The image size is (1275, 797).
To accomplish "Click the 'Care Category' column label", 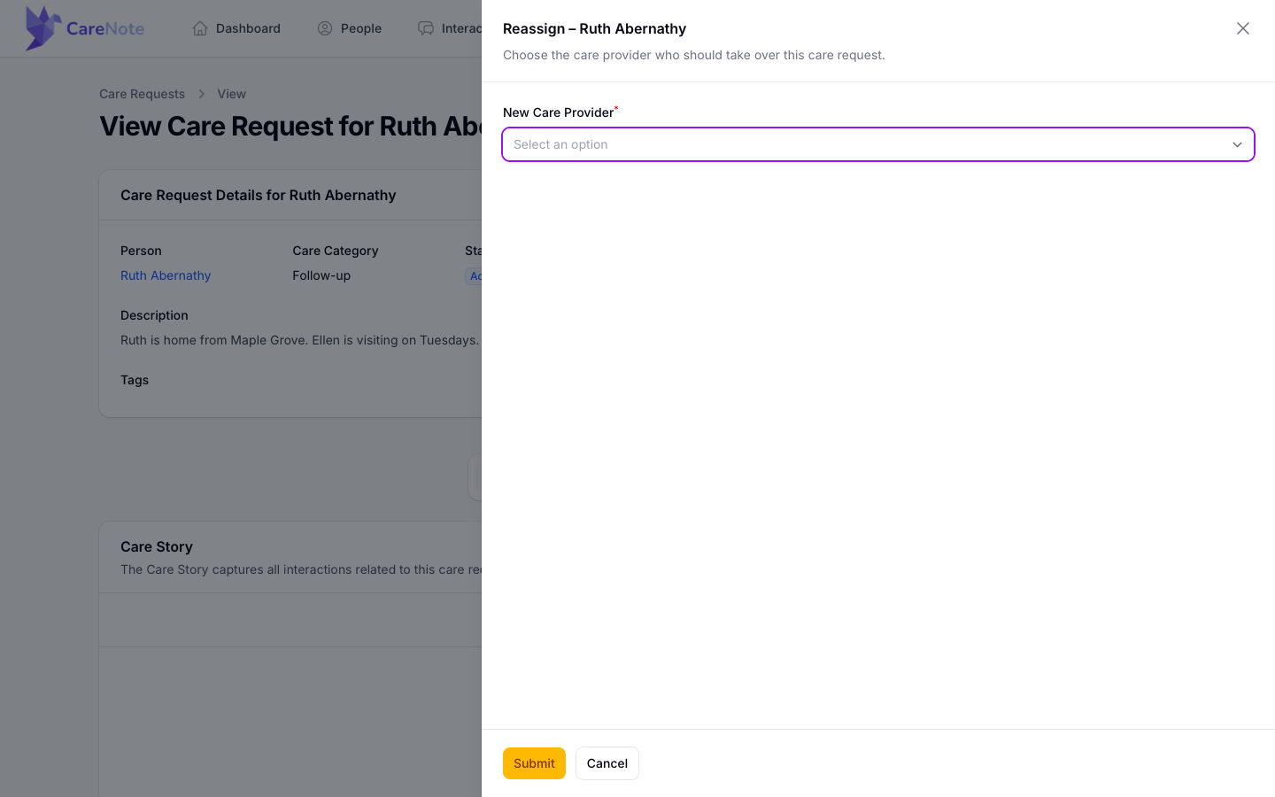I will coord(336,251).
